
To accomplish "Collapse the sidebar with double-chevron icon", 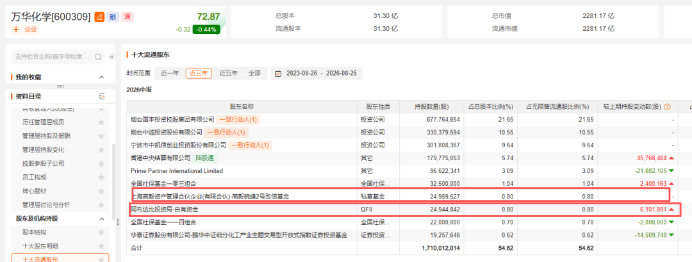I will pyautogui.click(x=111, y=57).
